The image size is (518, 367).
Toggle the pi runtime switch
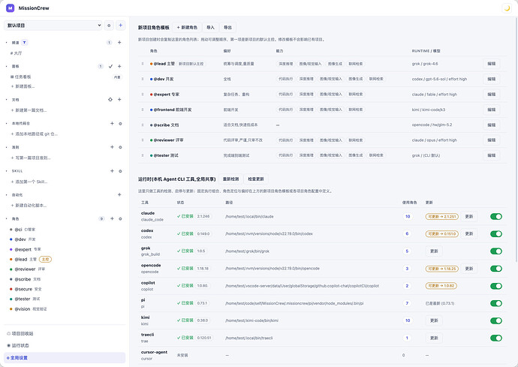click(496, 303)
